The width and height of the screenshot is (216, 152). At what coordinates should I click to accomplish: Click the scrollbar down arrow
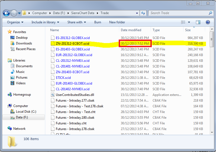[212, 132]
